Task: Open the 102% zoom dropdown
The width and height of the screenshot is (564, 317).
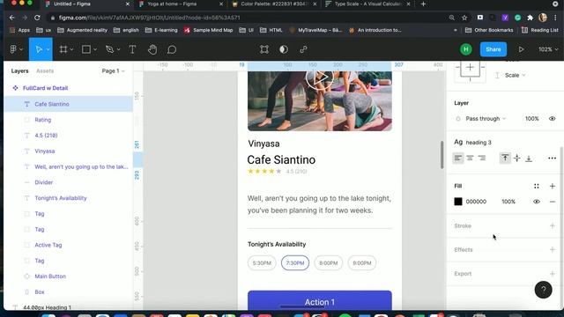Action: coord(548,49)
